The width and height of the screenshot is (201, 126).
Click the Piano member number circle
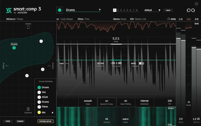[x=39, y=107]
